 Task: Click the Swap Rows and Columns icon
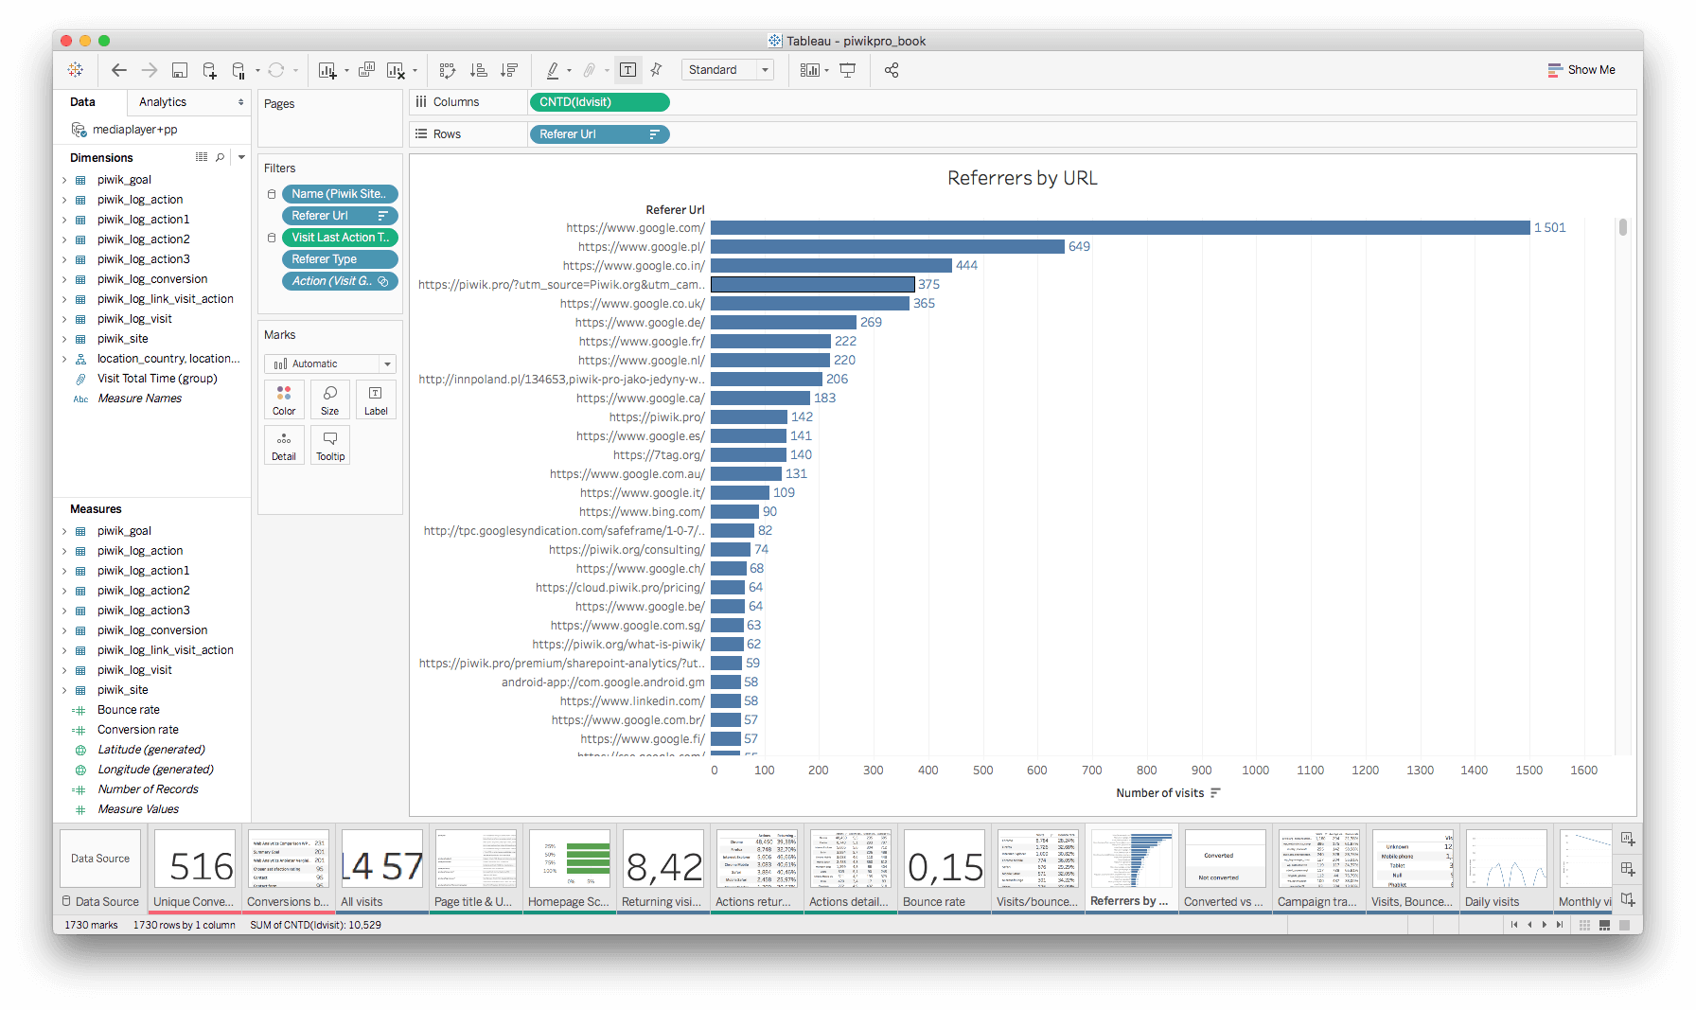click(x=448, y=70)
